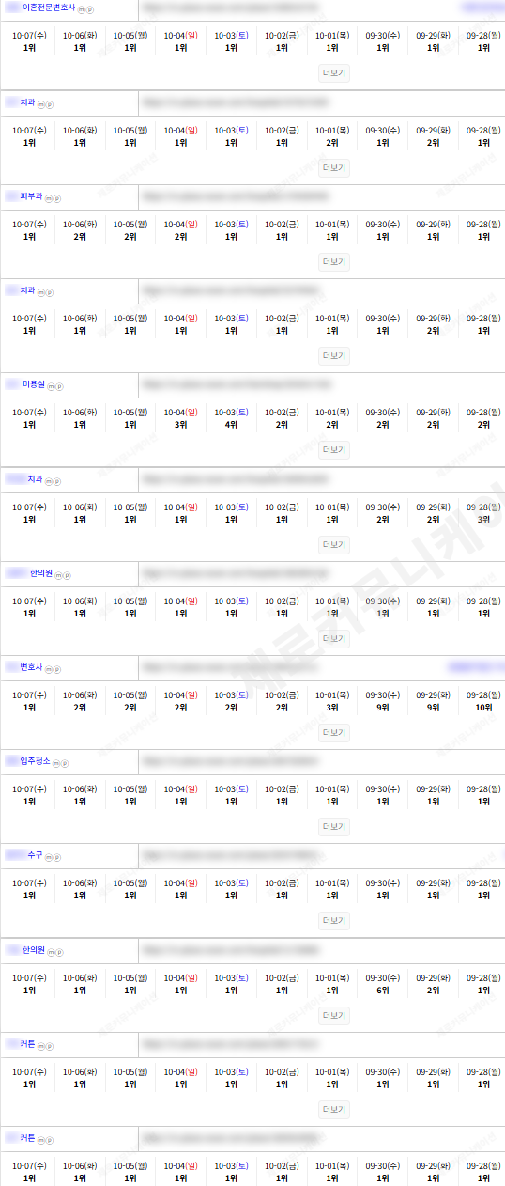Screen dimensions: 505x1186
Task: Open the 수구 keyword link
Action: [35, 855]
